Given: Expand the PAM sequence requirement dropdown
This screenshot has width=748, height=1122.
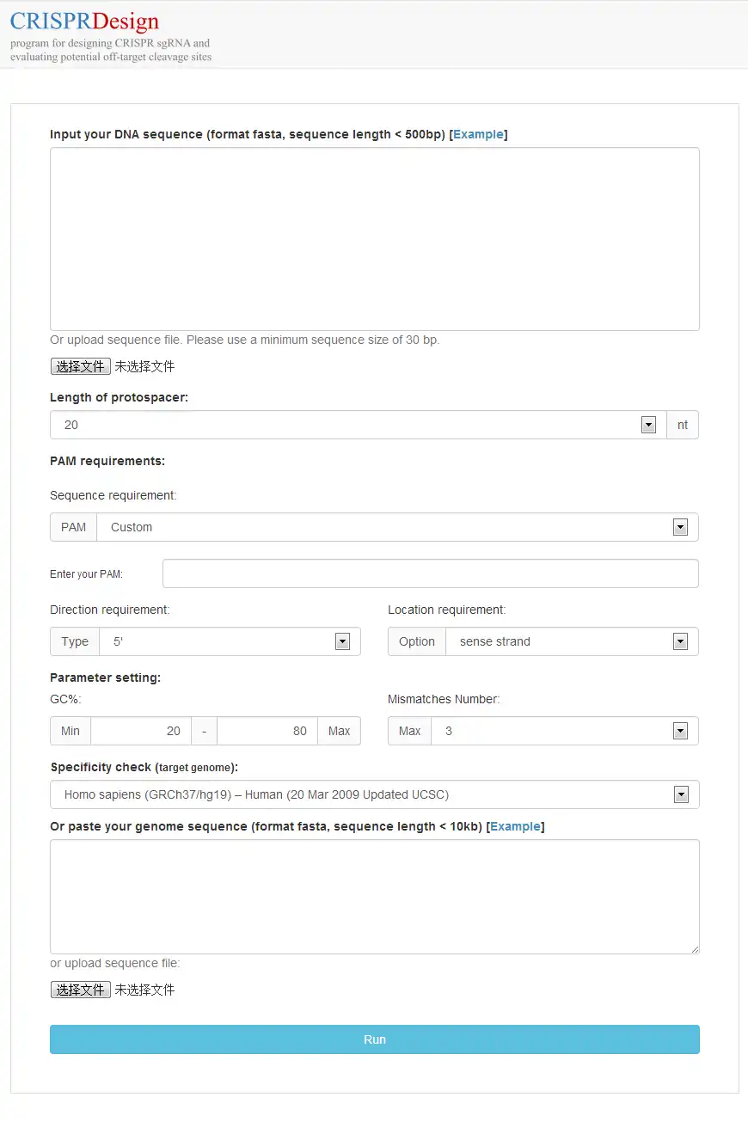Looking at the screenshot, I should [680, 527].
